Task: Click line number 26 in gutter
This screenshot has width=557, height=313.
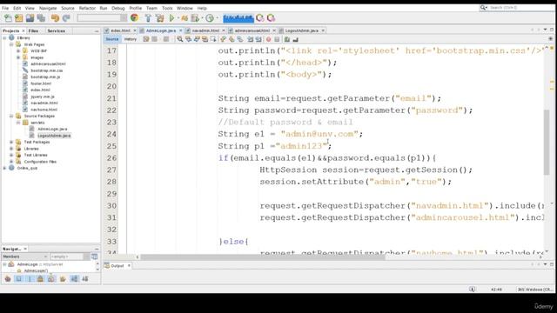Action: (111, 158)
